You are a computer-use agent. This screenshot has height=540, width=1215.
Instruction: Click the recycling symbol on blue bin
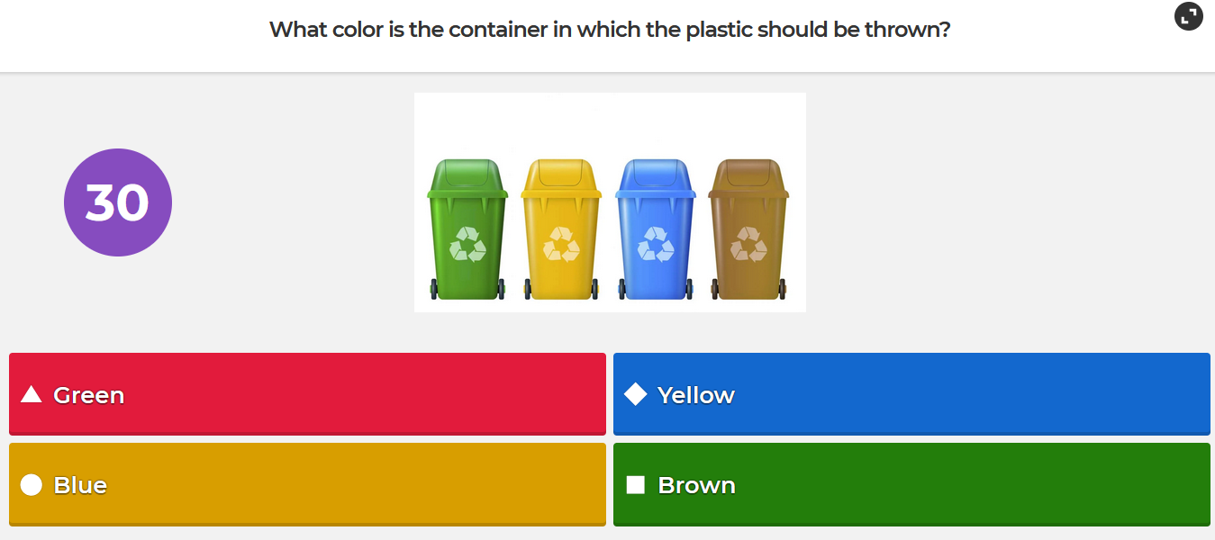coord(655,244)
